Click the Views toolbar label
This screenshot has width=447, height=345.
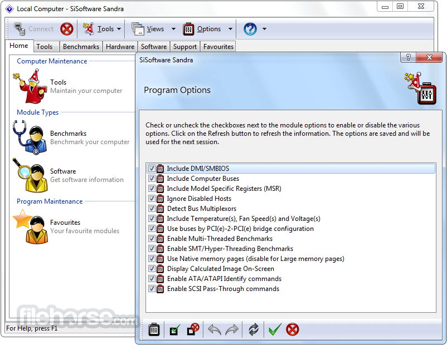(156, 29)
